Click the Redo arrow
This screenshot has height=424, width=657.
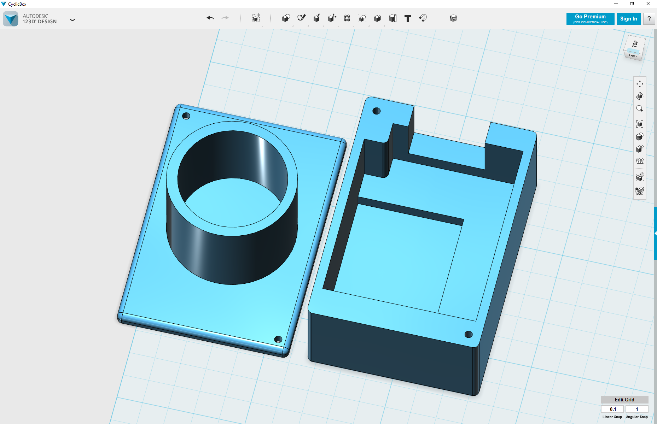coord(225,18)
